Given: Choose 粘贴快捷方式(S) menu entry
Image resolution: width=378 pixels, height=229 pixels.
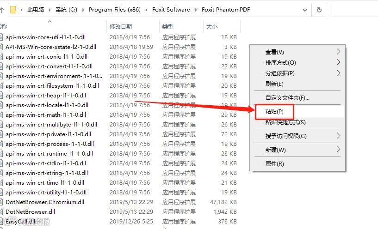Looking at the screenshot, I should point(297,122).
